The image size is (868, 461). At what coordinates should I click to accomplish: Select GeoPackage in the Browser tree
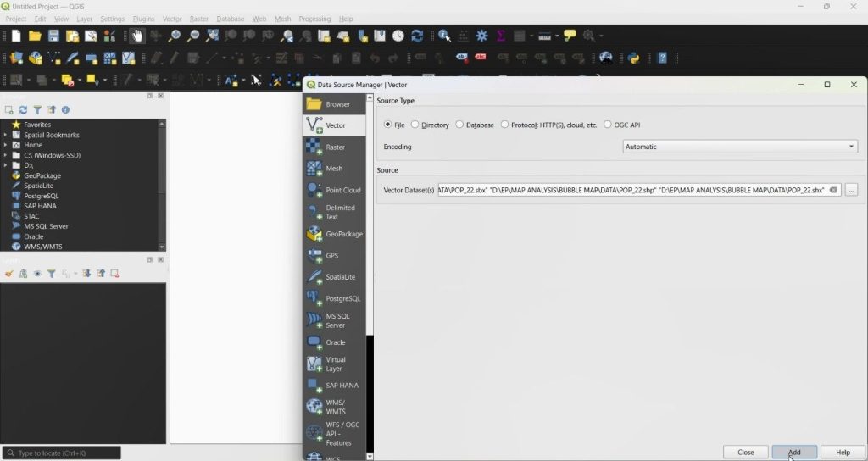pos(42,175)
